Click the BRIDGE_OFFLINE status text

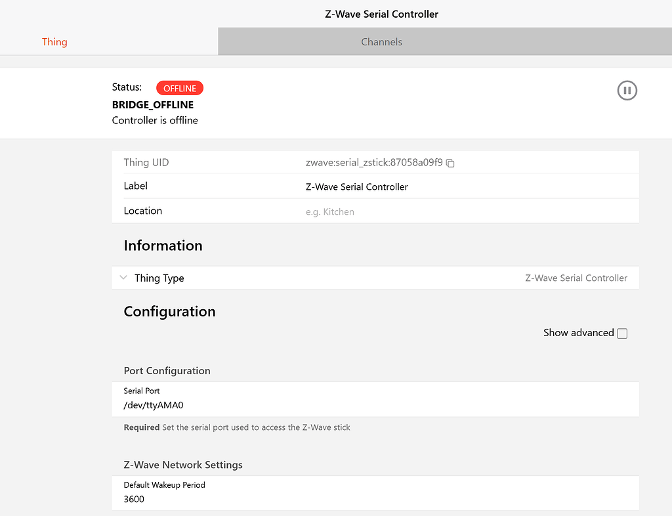pos(153,104)
